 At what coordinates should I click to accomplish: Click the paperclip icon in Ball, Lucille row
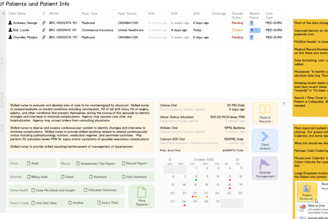coord(44,30)
